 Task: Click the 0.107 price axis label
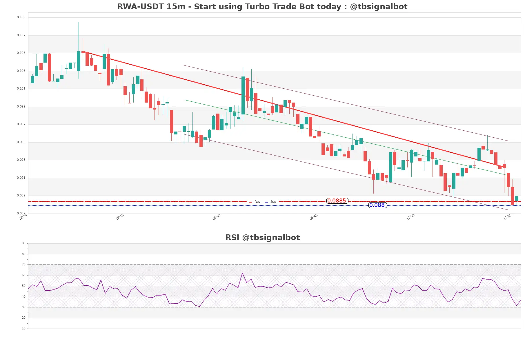tap(21, 35)
